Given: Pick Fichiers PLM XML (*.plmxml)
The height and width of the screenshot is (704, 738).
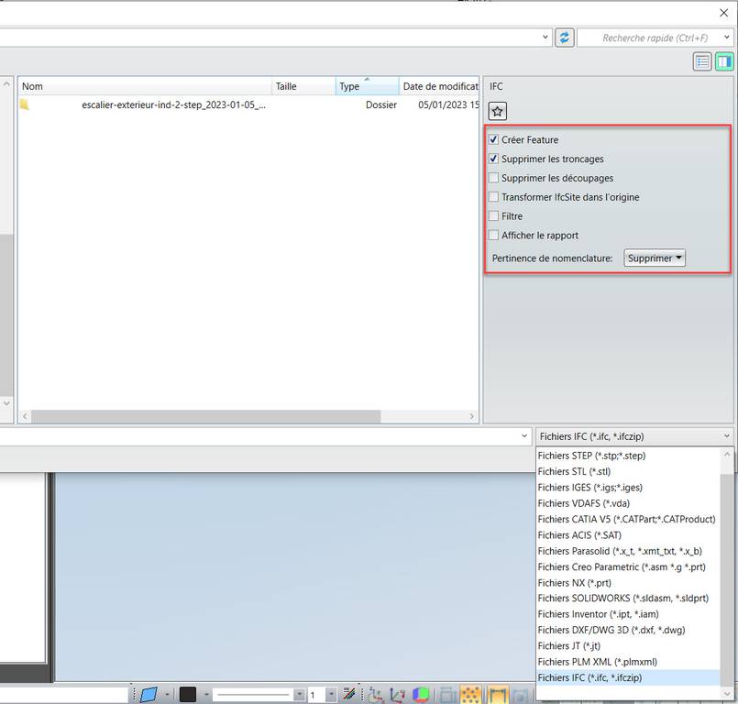Looking at the screenshot, I should tap(628, 662).
